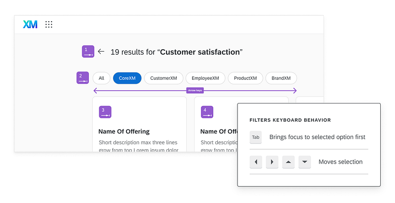Select the CoreXM filter chip
Screen dimensions: 395x203
click(x=127, y=78)
